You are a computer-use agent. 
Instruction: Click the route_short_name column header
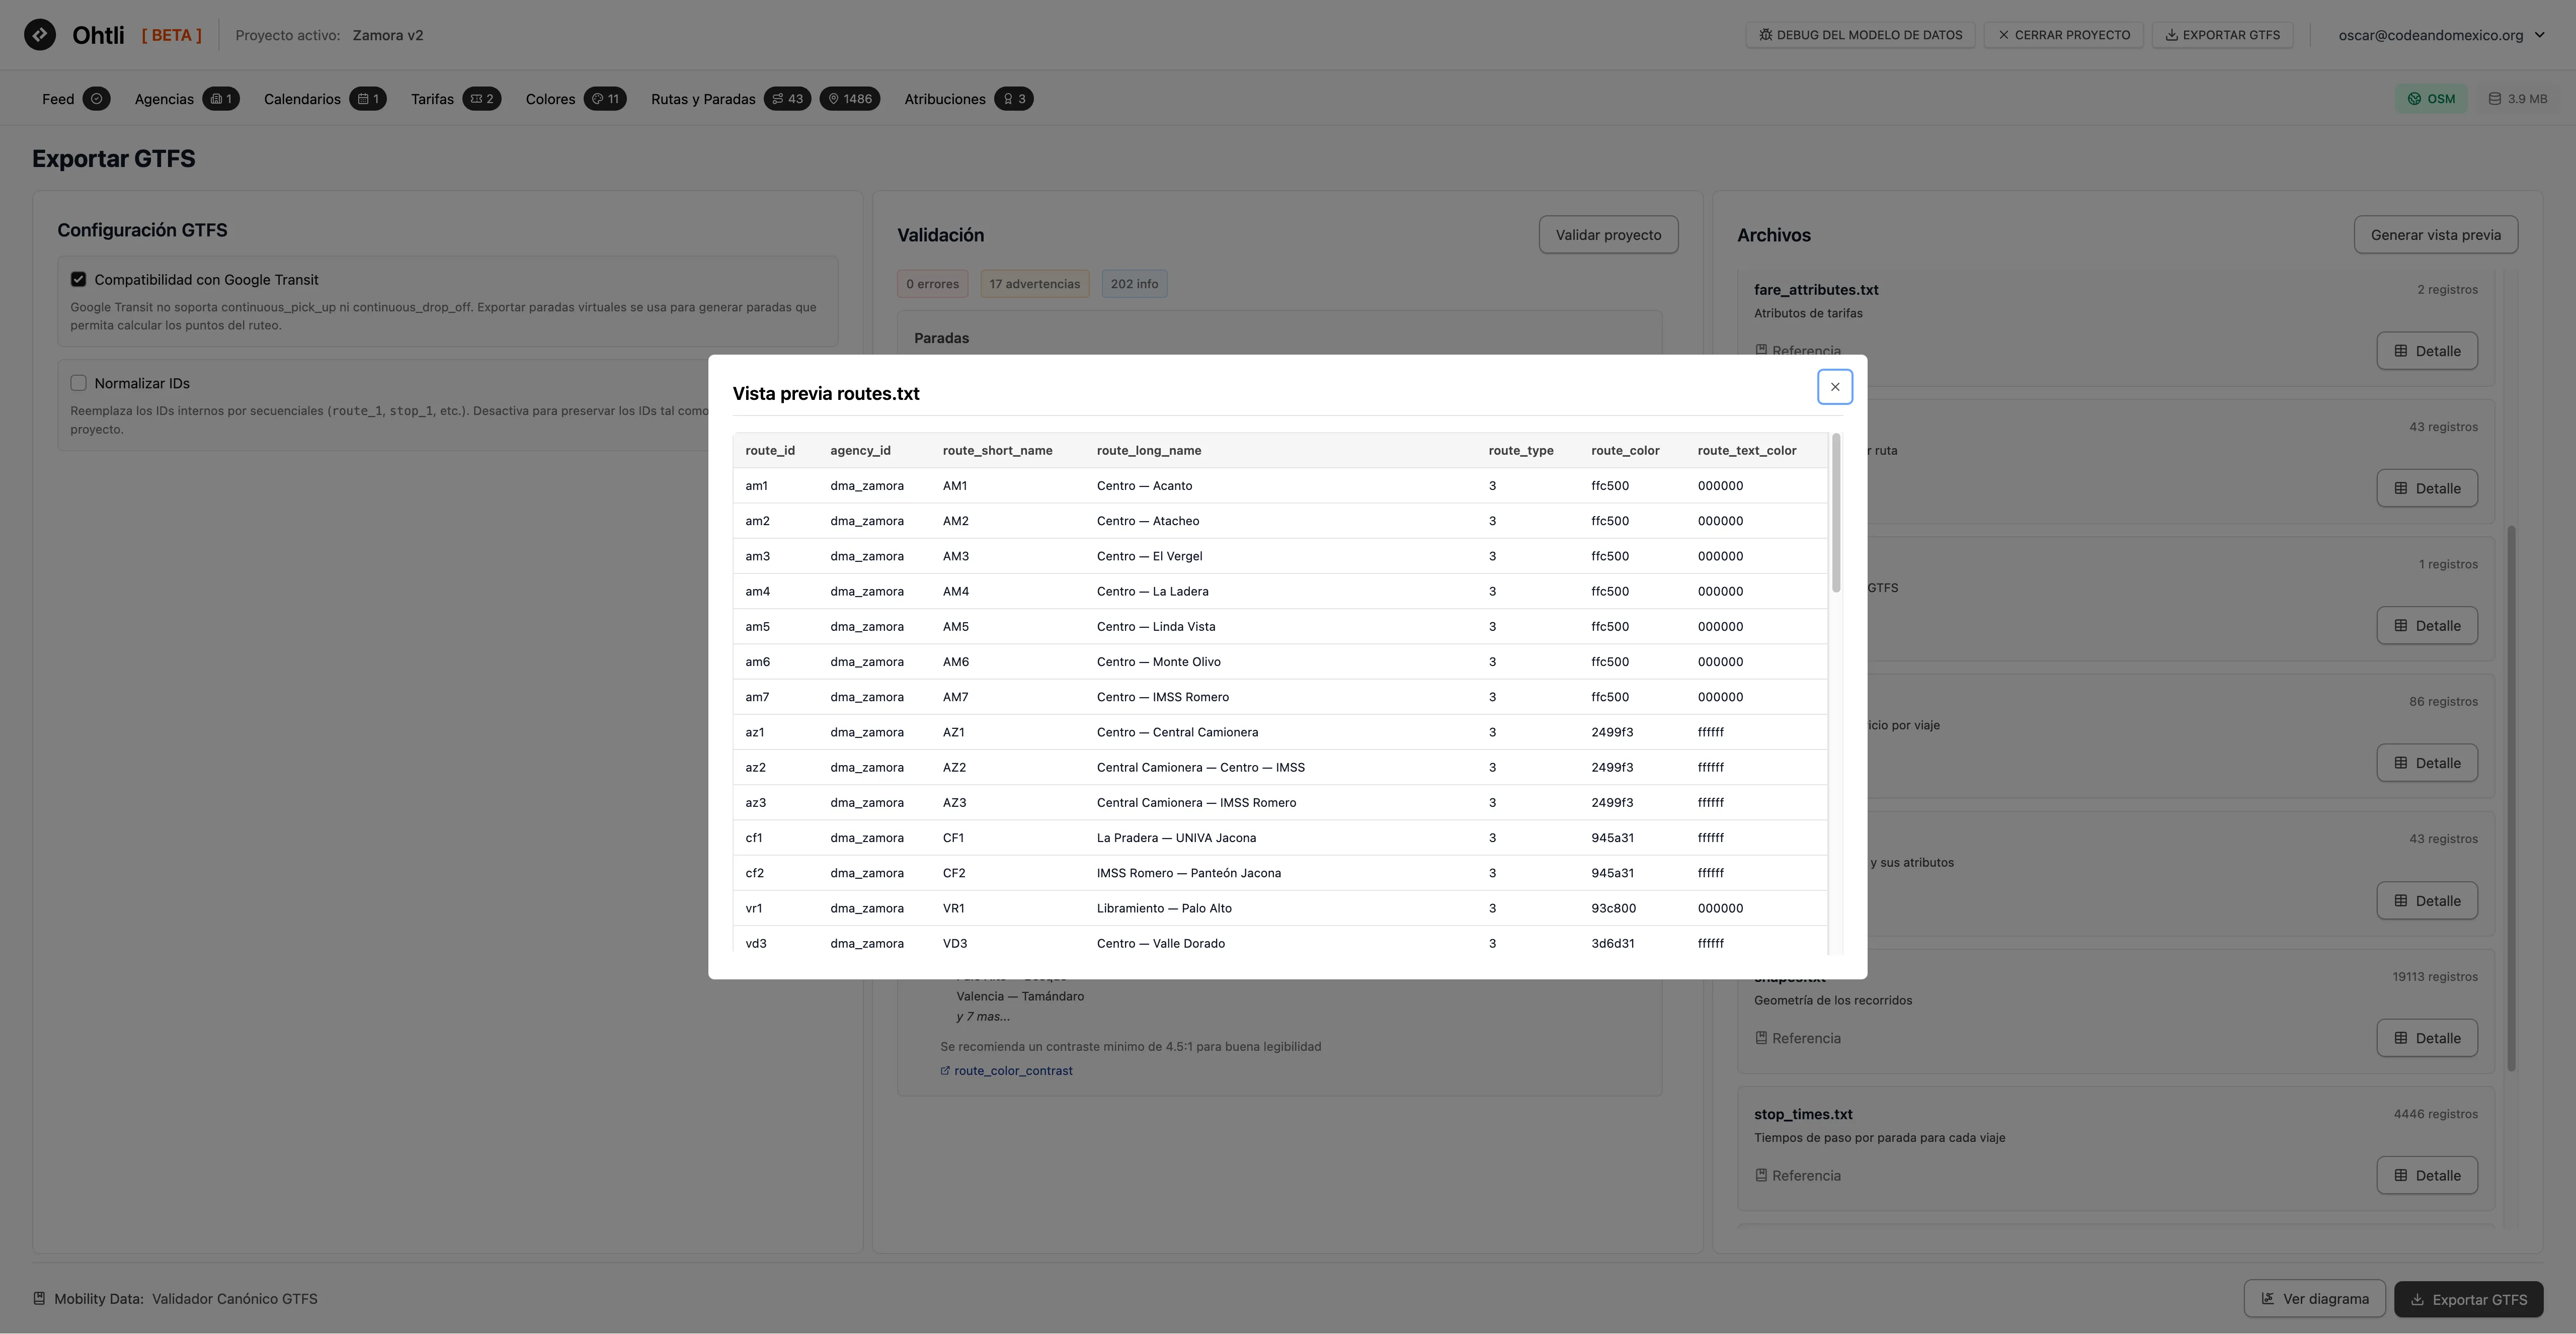click(x=997, y=451)
